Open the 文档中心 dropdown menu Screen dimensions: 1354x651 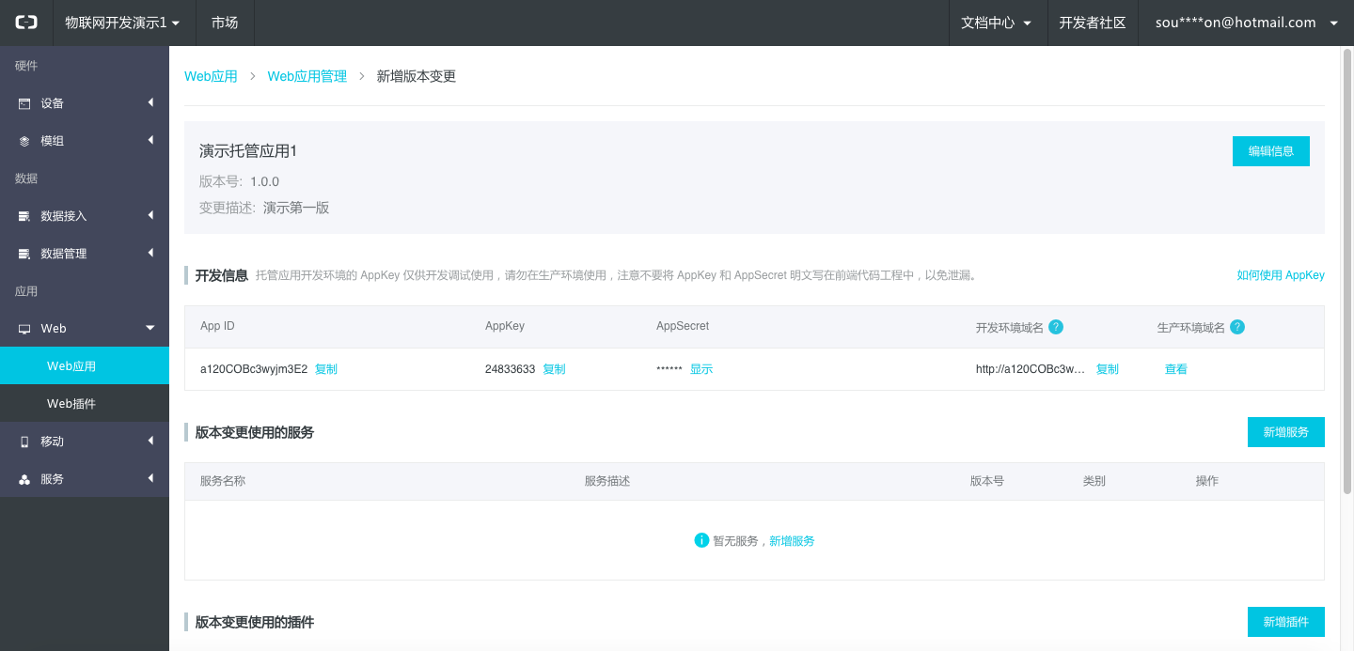click(996, 23)
